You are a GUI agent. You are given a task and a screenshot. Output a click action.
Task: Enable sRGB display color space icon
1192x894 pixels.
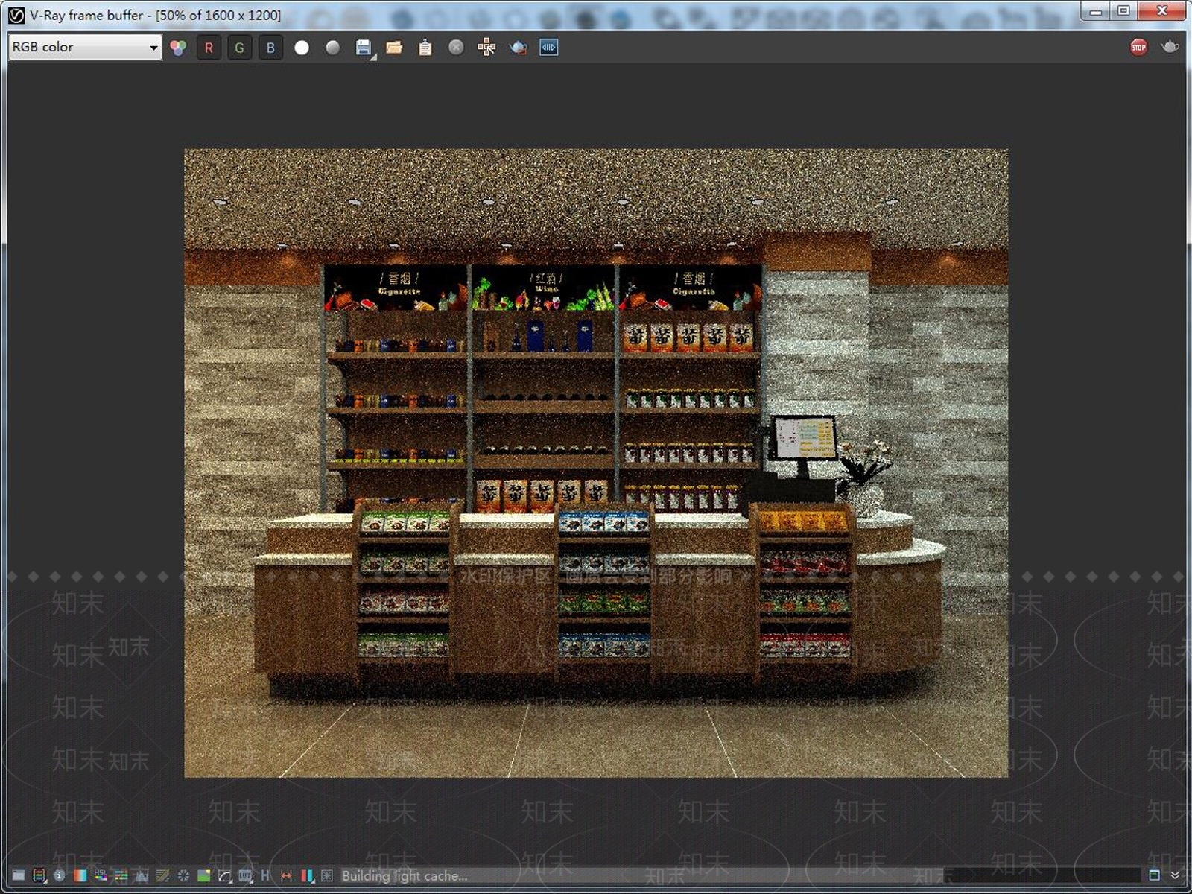pyautogui.click(x=225, y=875)
